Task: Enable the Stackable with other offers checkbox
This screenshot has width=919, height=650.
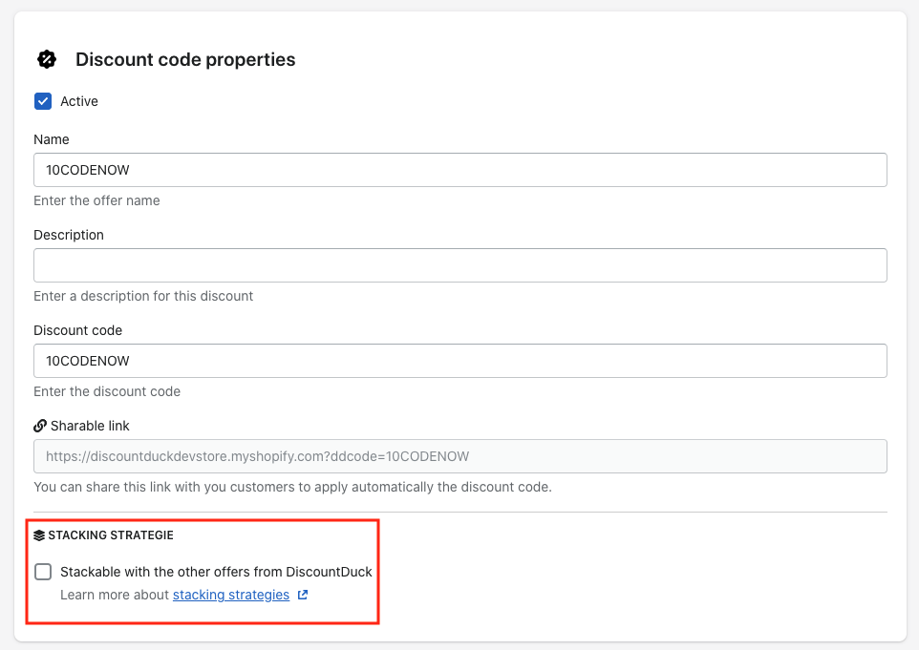Action: point(43,572)
